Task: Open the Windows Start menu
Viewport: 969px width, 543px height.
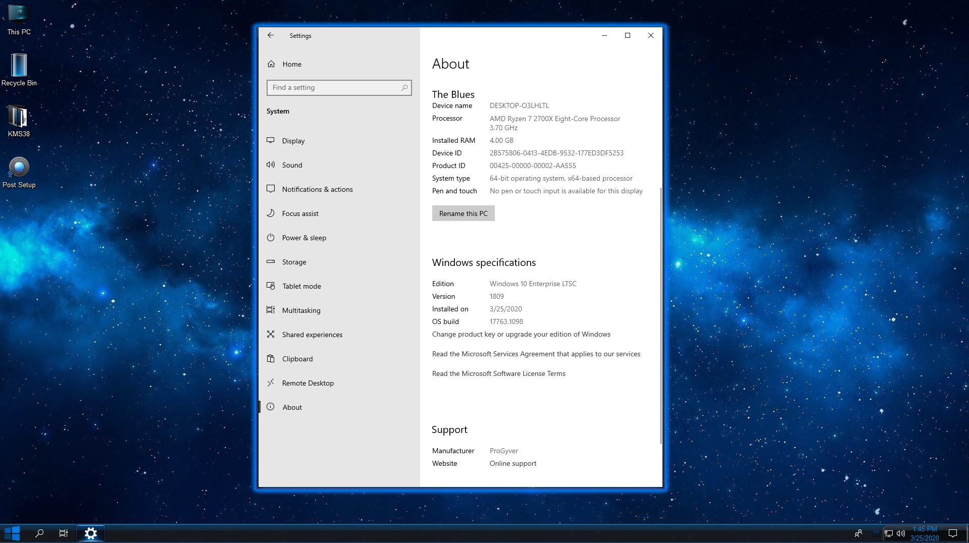Action: pos(12,533)
